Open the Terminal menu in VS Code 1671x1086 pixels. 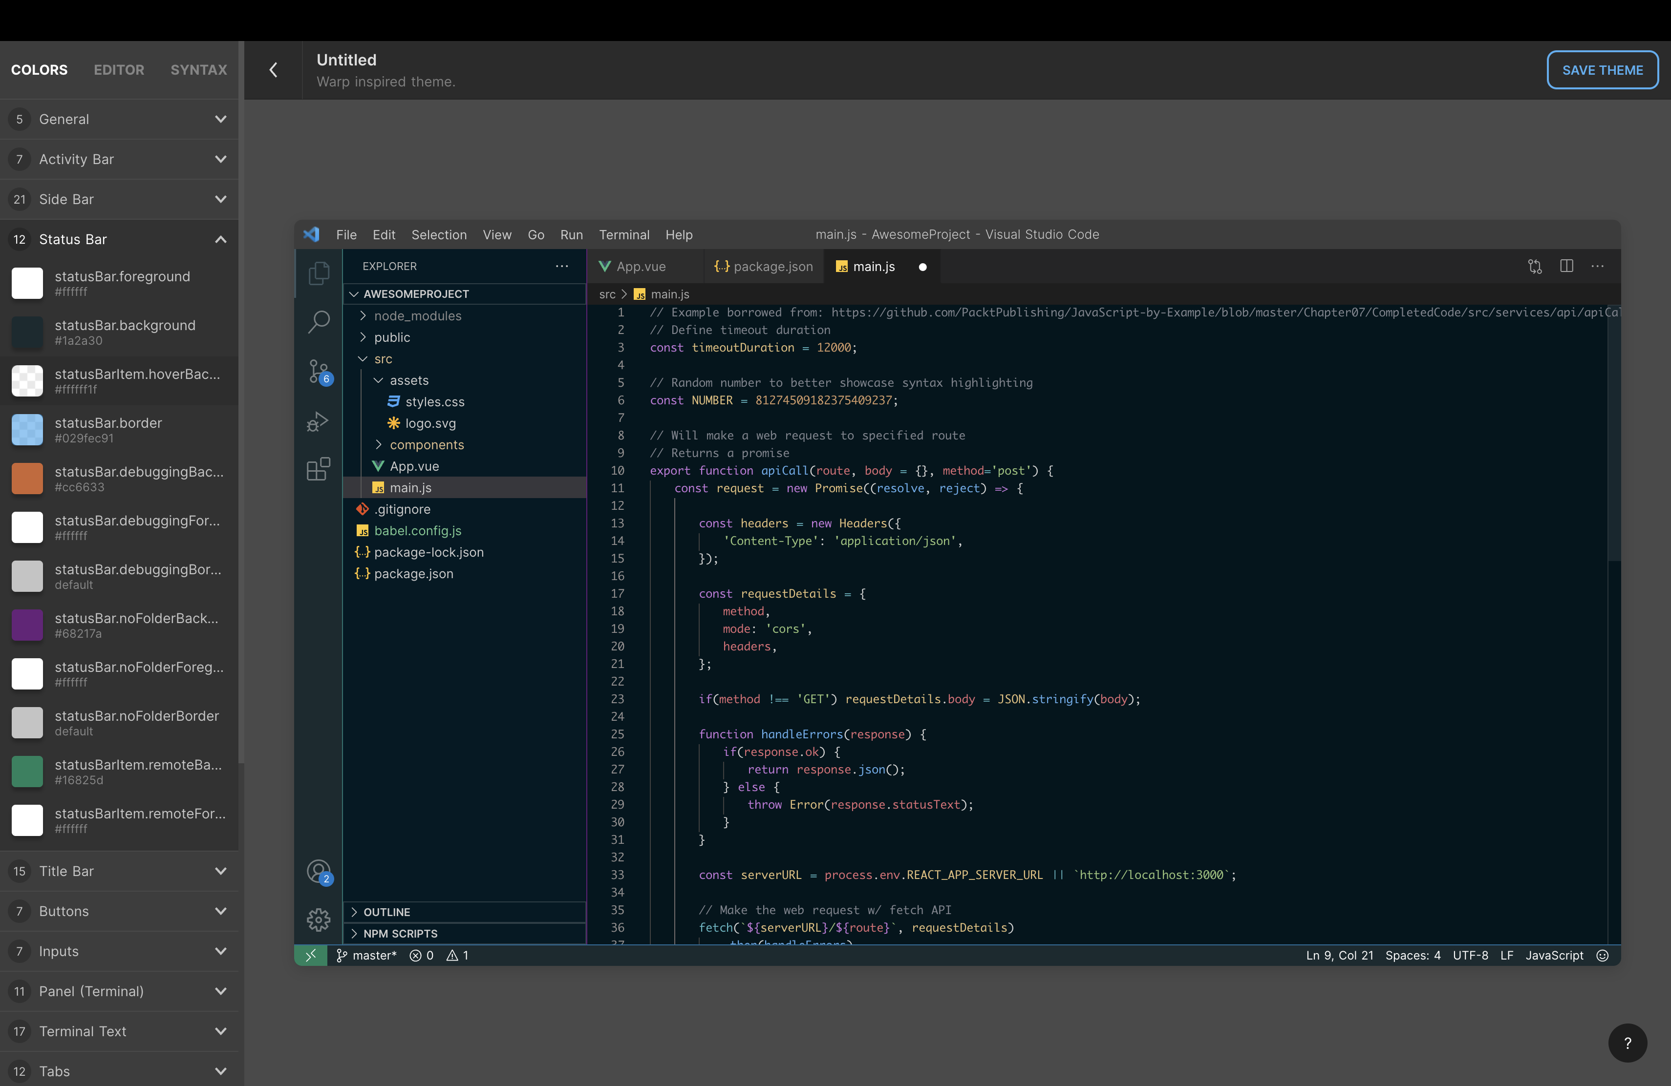pyautogui.click(x=623, y=234)
